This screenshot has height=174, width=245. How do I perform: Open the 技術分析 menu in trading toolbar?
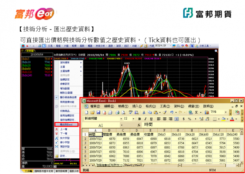click(101, 46)
